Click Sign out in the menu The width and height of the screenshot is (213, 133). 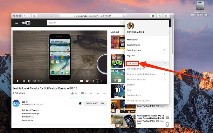[x=131, y=55]
